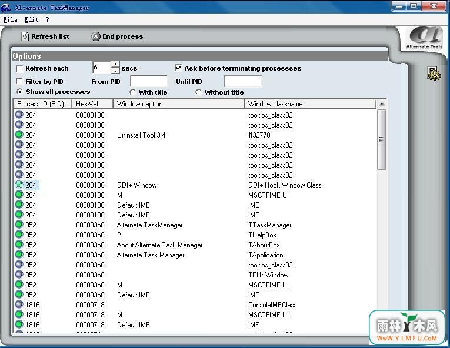Click the icon of the TApplication row
This screenshot has width=450, height=348.
(19, 255)
